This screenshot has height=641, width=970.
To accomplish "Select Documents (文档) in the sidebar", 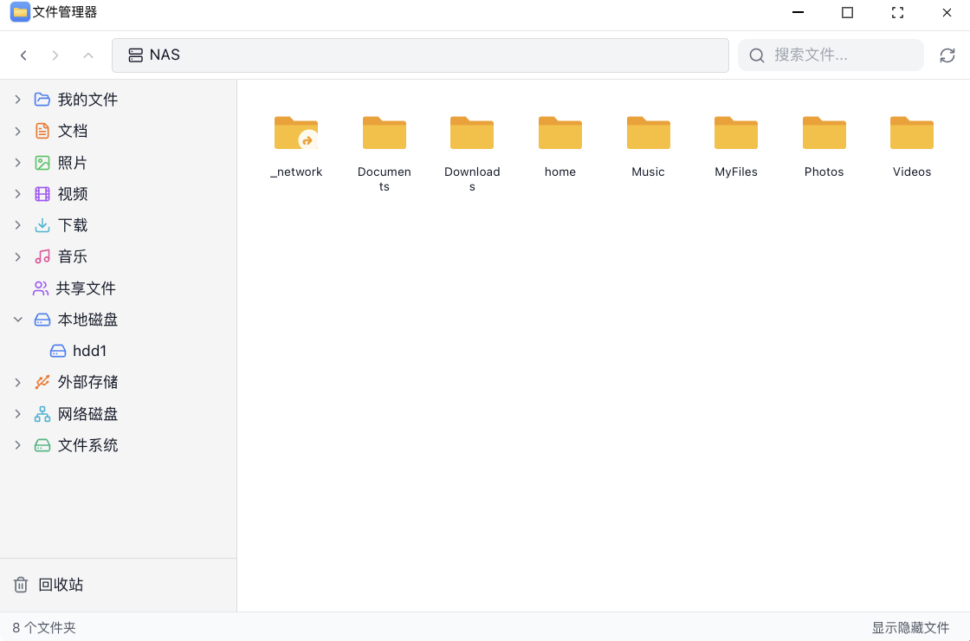I will point(73,131).
